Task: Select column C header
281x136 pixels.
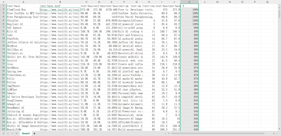Action: pos(87,2)
